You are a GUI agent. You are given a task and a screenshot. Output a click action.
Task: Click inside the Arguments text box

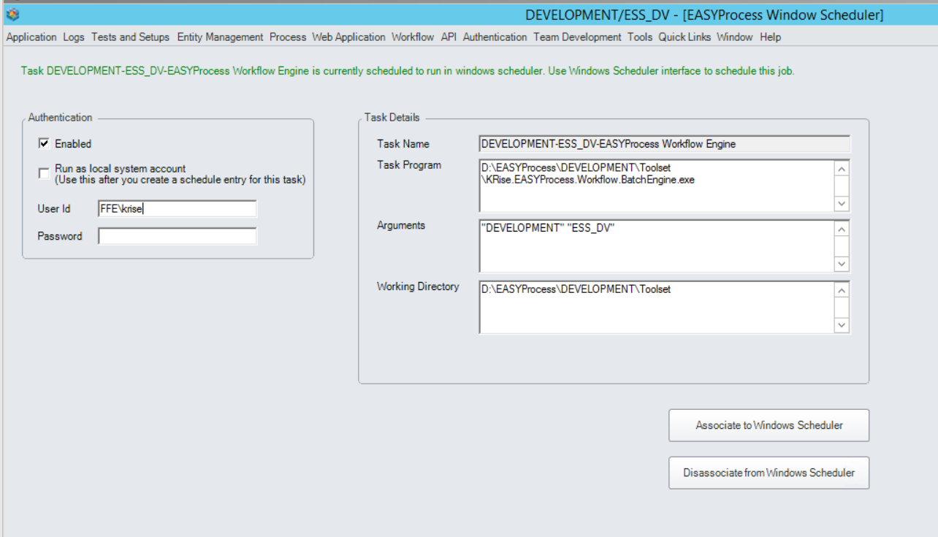pos(656,246)
